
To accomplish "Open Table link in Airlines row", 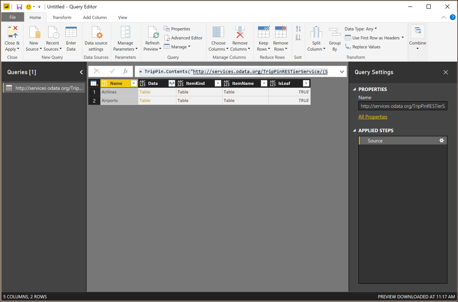I will (145, 92).
